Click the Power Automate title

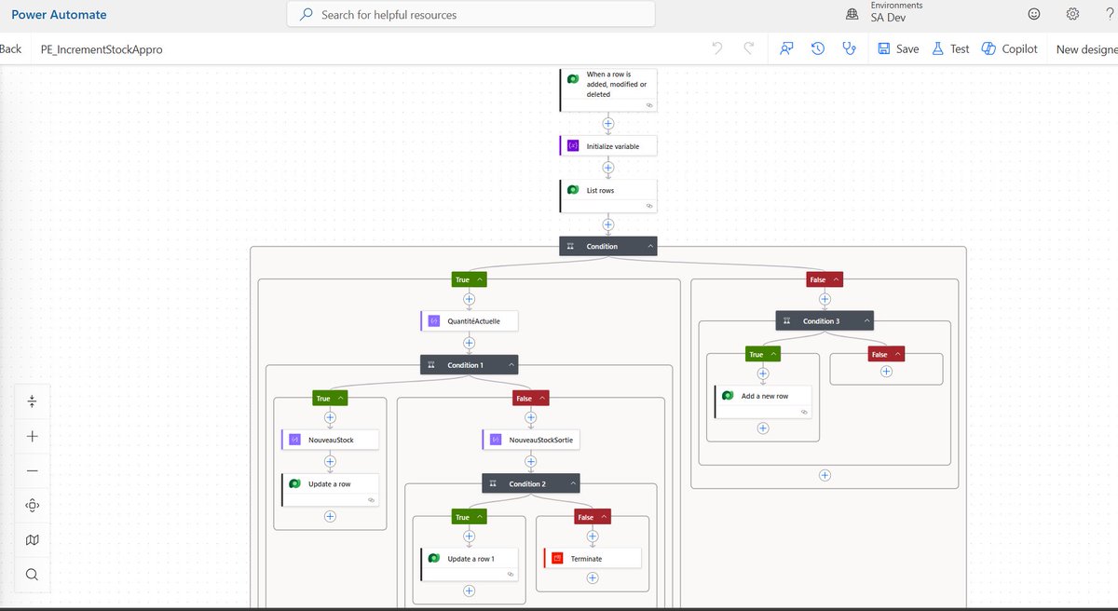point(59,15)
